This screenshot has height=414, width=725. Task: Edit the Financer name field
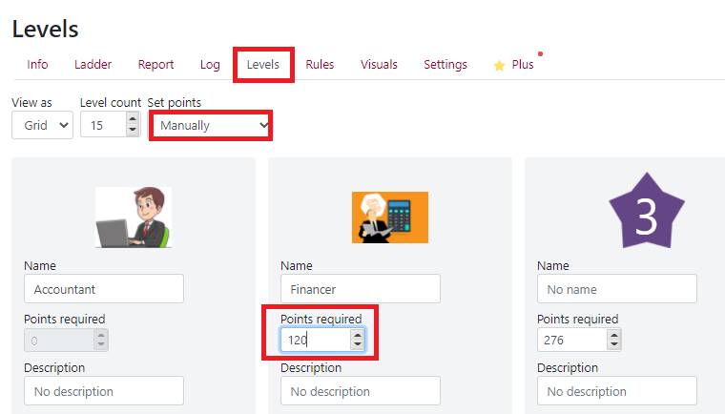(361, 289)
